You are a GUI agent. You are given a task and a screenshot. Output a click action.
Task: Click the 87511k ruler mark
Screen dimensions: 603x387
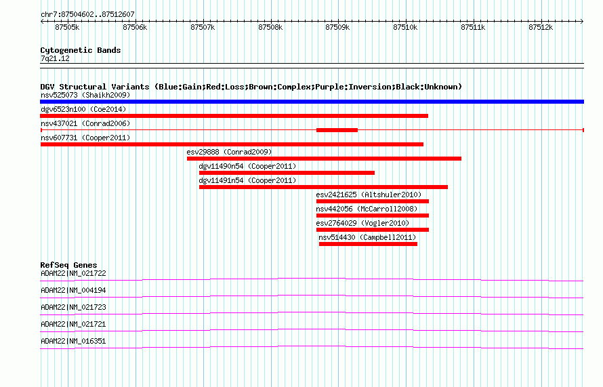(x=473, y=27)
